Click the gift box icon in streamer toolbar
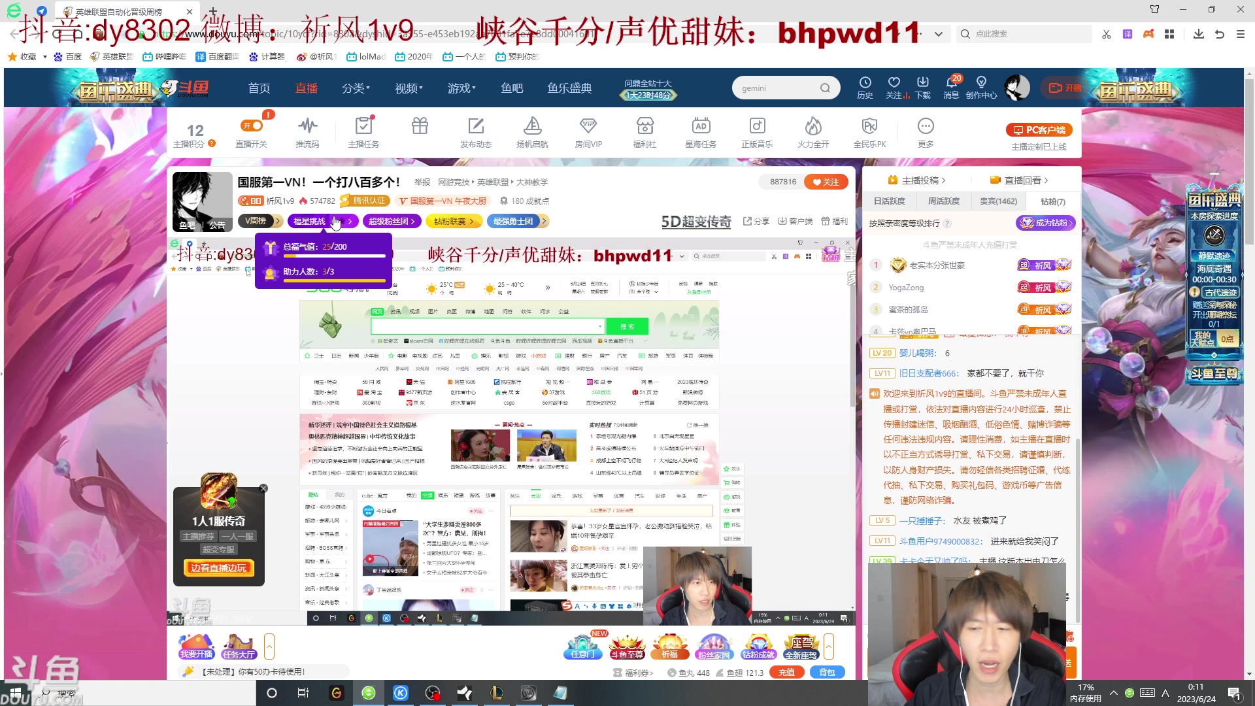The width and height of the screenshot is (1255, 706). coord(420,126)
